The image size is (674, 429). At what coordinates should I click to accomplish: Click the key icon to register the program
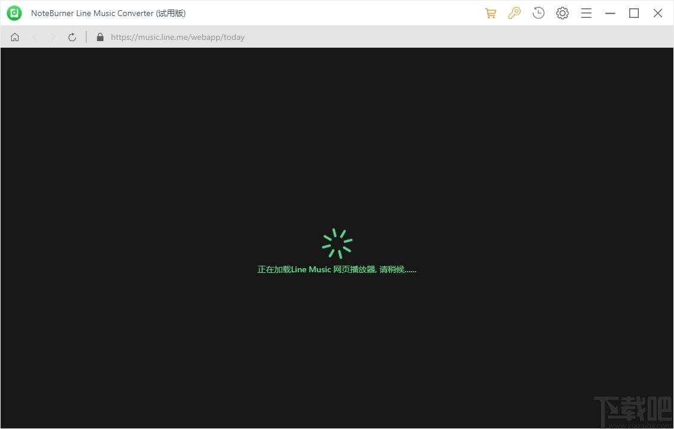tap(514, 13)
